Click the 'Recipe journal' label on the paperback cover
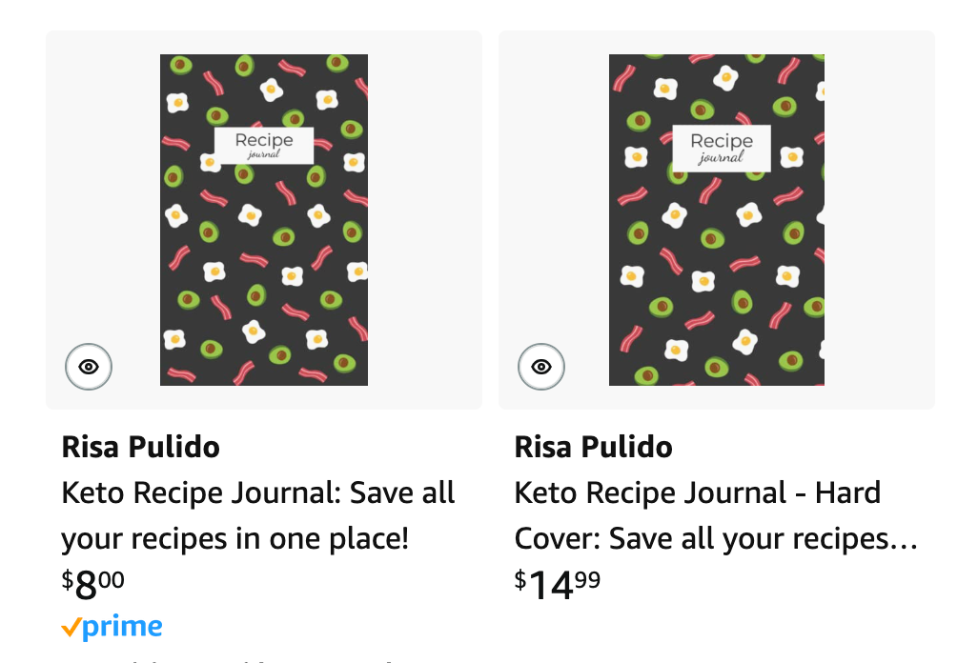The height and width of the screenshot is (663, 978). (x=264, y=145)
